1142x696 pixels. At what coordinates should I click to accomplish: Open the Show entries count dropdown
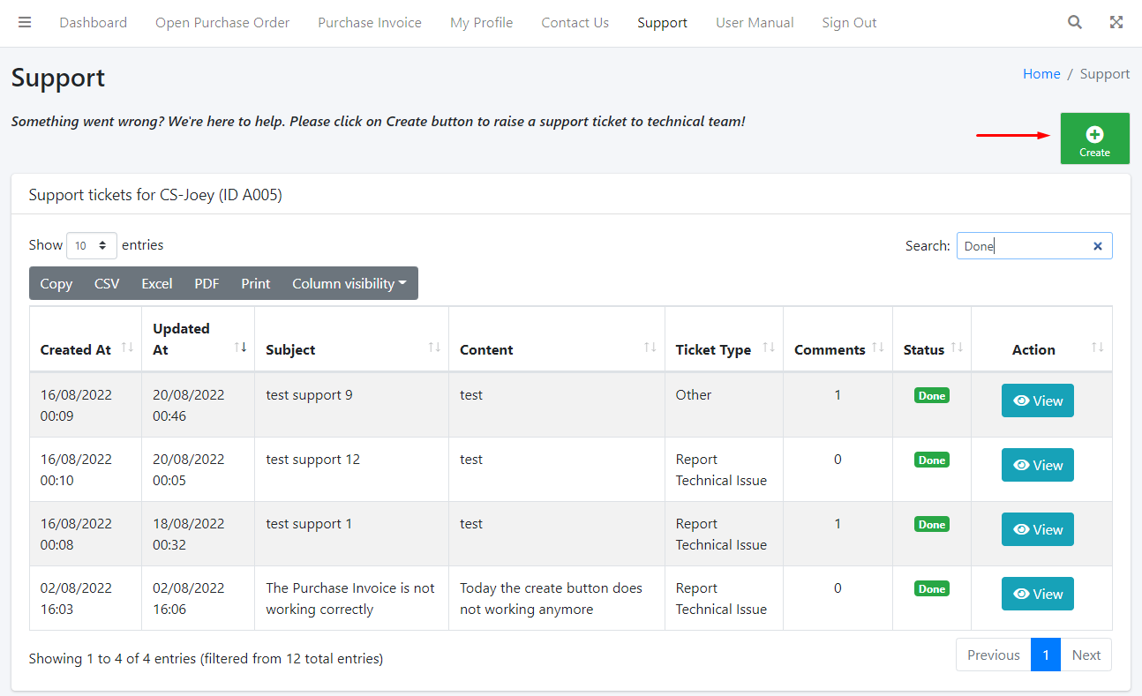(x=92, y=246)
